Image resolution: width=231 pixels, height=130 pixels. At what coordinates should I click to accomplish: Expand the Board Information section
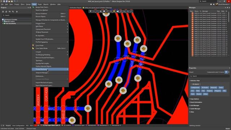(196, 102)
